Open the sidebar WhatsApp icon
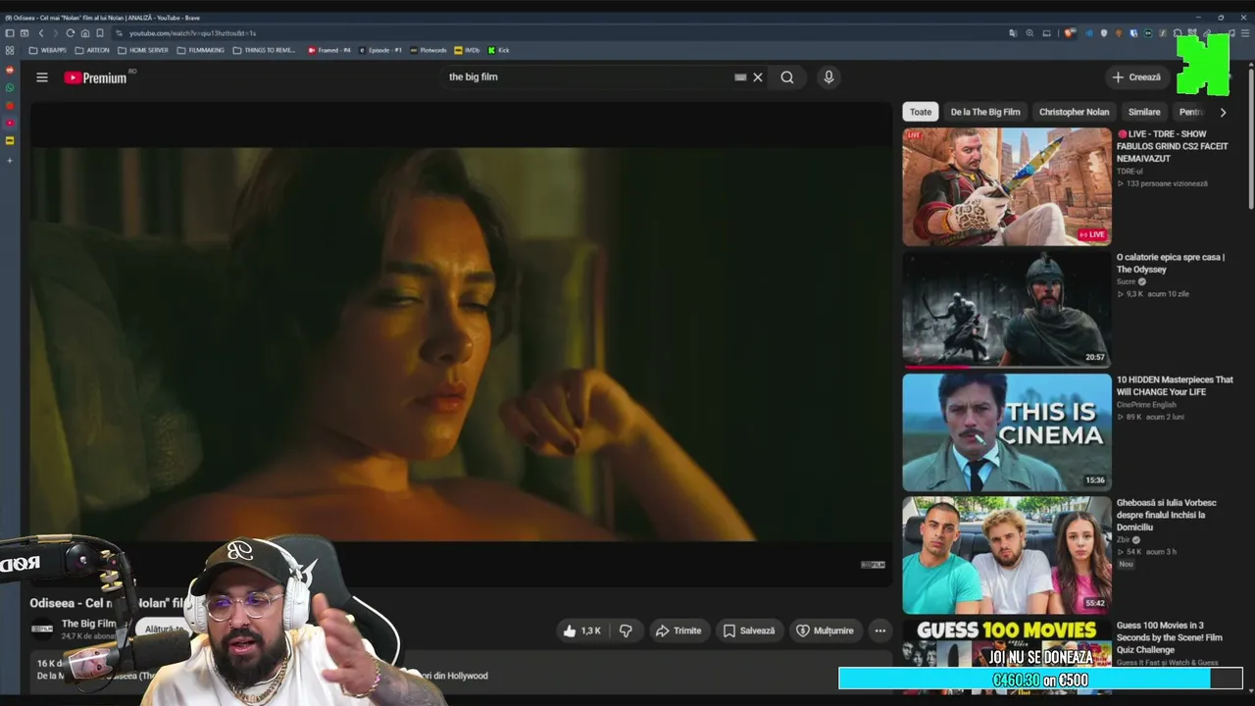Viewport: 1255px width, 706px height. point(10,87)
